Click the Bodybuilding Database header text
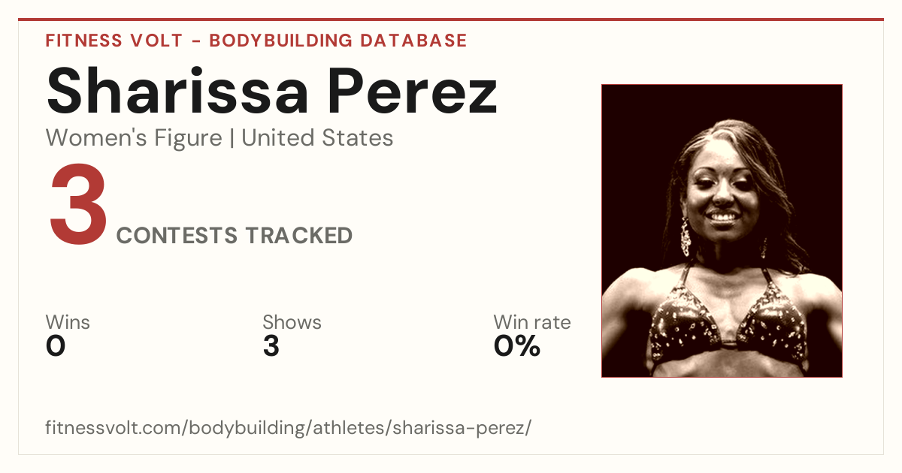 click(338, 41)
